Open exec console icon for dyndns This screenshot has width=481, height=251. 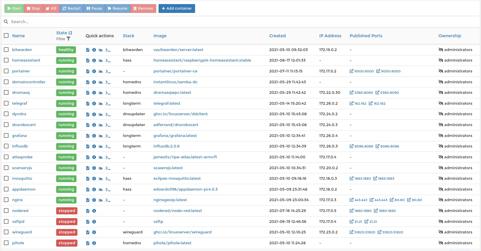[108, 114]
